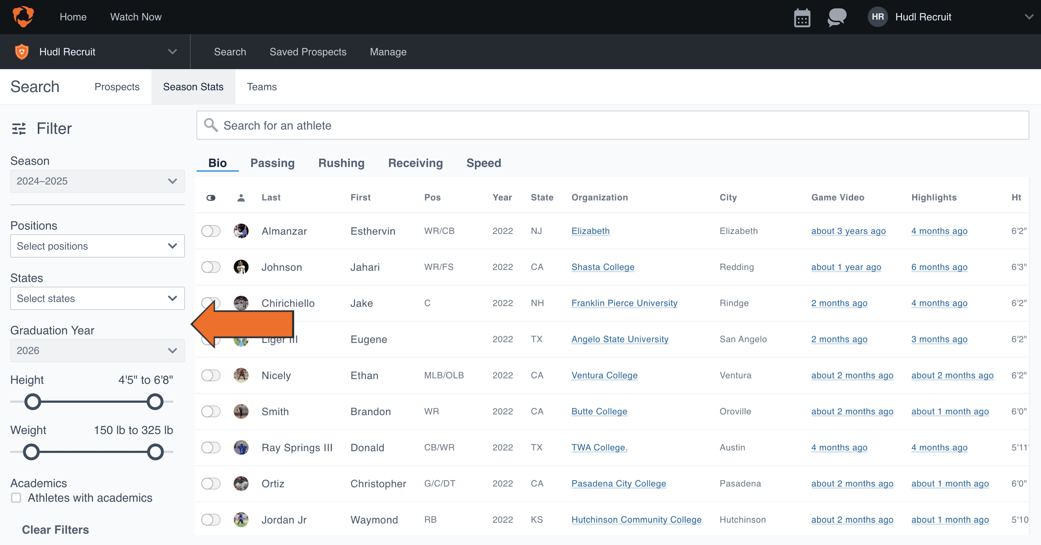Go to Saved Prospects menu item
This screenshot has width=1041, height=545.
(308, 52)
